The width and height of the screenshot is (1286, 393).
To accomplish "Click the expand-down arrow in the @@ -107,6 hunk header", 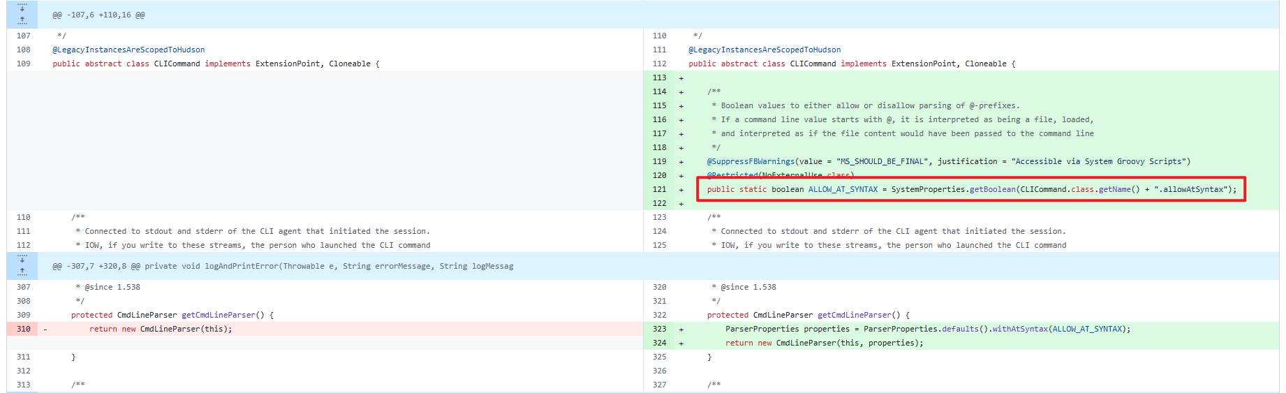I will pyautogui.click(x=22, y=8).
